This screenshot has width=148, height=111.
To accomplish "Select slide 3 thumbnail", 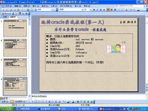I will [x=15, y=67].
